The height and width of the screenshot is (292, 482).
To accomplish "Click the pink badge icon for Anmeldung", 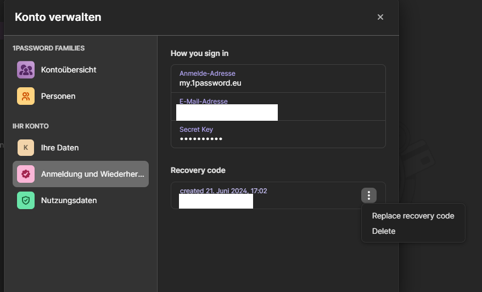I will pyautogui.click(x=26, y=174).
